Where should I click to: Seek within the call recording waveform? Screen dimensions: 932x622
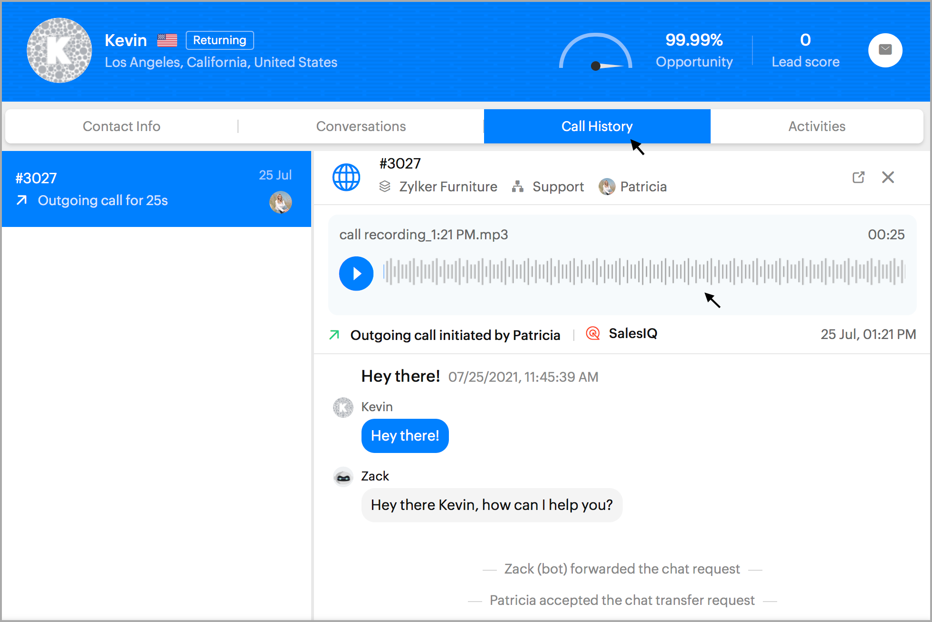coord(644,272)
